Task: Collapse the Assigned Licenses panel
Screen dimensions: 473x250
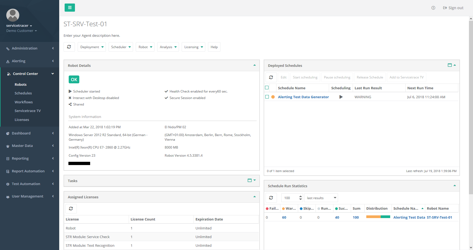Action: 254,197
